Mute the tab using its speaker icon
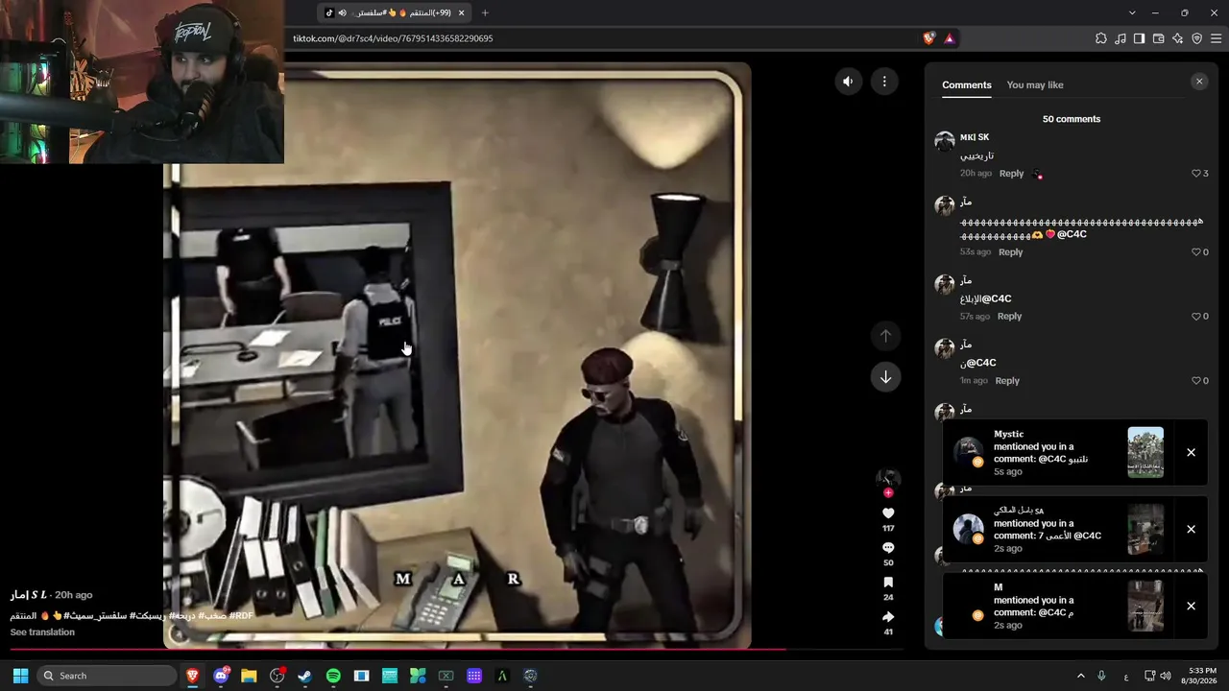This screenshot has width=1229, height=691. 342,12
